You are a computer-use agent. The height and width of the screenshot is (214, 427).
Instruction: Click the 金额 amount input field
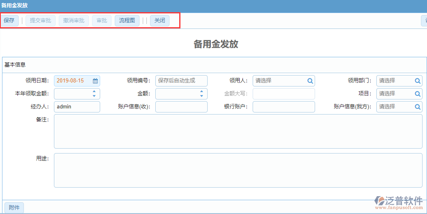tap(181, 94)
